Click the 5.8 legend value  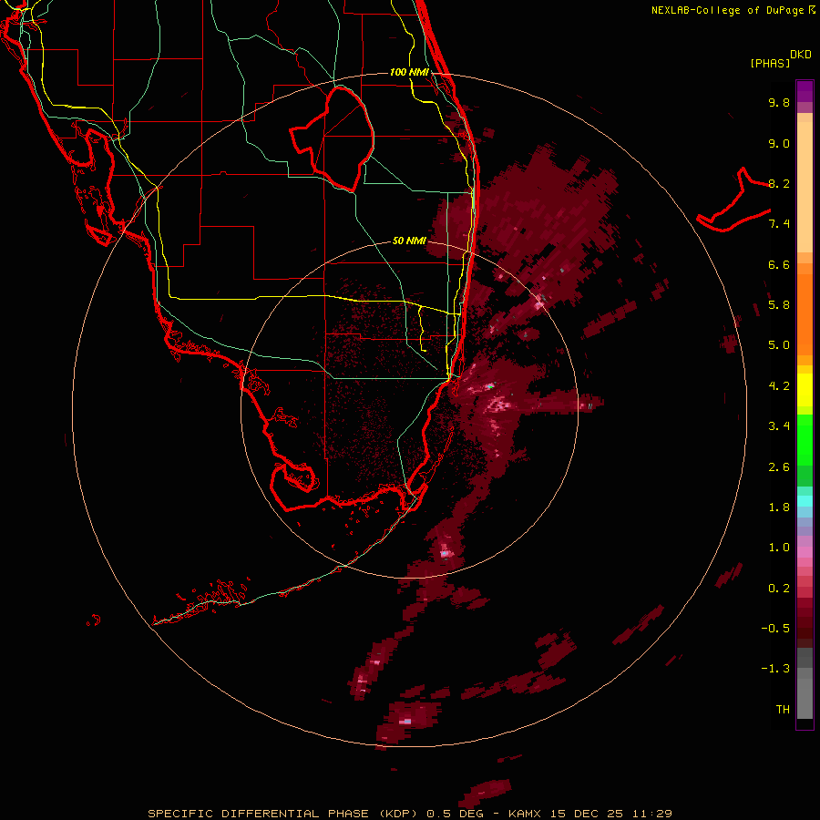[779, 305]
